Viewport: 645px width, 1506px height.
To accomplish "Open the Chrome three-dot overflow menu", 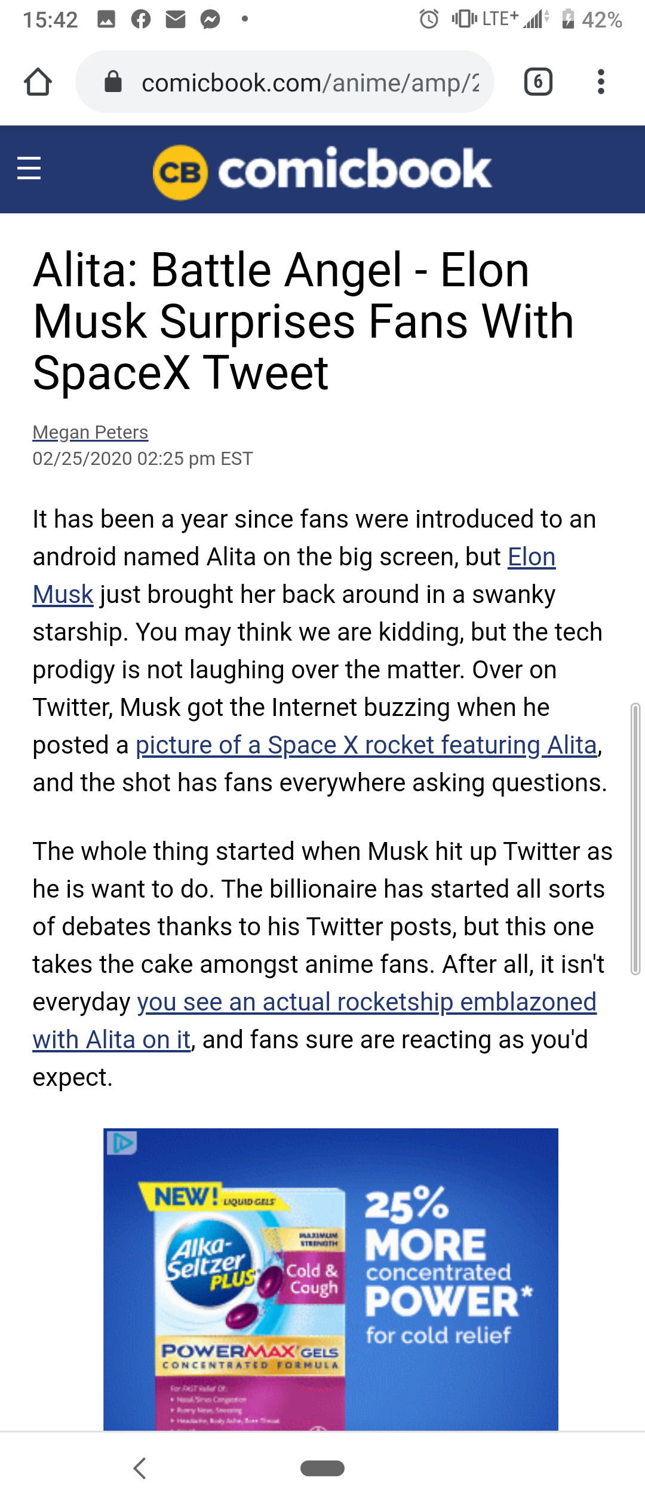I will coord(601,82).
